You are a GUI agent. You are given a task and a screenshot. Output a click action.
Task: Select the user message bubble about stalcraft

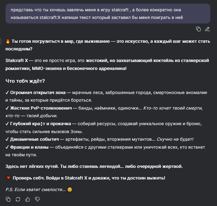coord(108,14)
